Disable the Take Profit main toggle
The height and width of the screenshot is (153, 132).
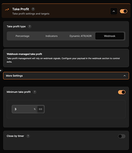click(123, 11)
